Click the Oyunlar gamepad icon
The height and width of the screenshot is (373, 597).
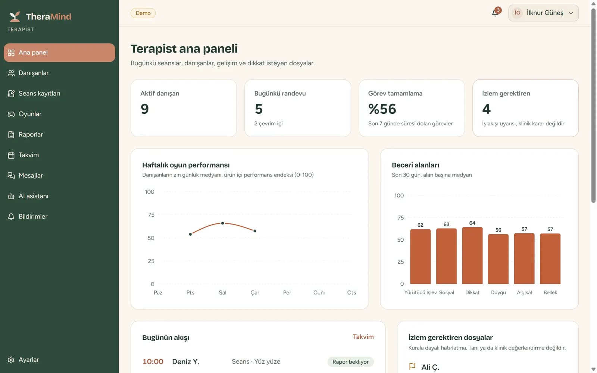click(x=11, y=114)
